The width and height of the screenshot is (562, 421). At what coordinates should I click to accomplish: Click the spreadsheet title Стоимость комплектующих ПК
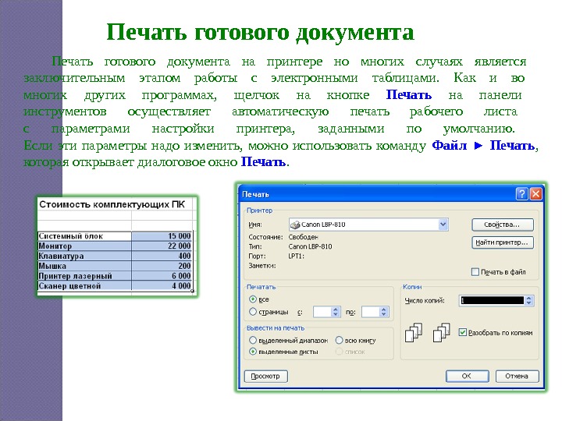coord(112,204)
